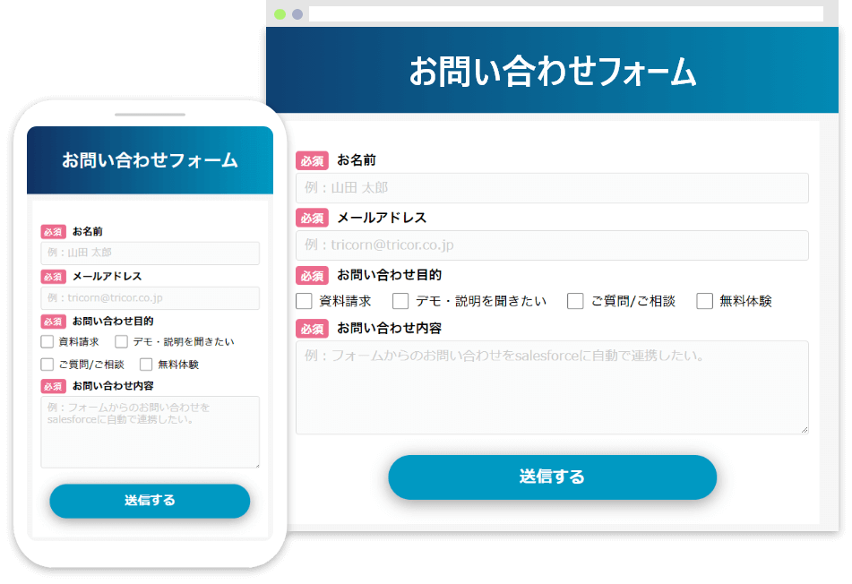Tick 資料請求 on the mobile form
The width and height of the screenshot is (852, 584).
tap(46, 341)
